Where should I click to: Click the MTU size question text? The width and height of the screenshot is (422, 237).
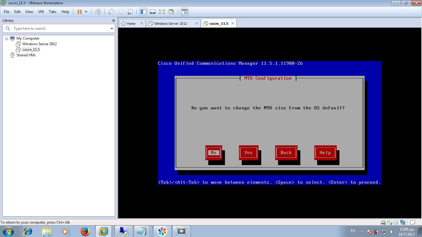coord(268,108)
